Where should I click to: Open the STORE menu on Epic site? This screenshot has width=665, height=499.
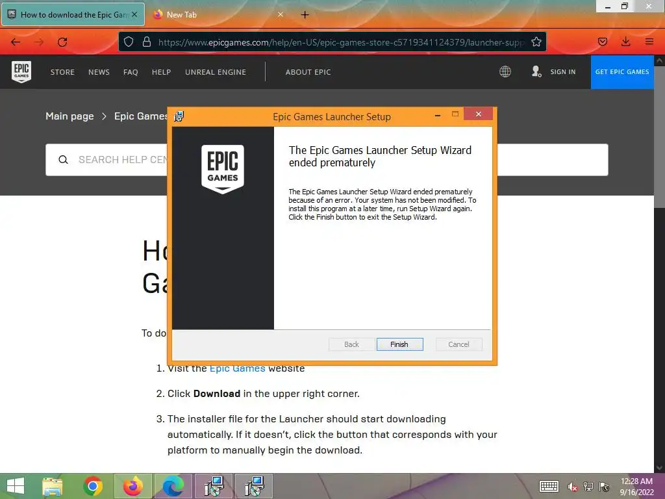[x=62, y=72]
